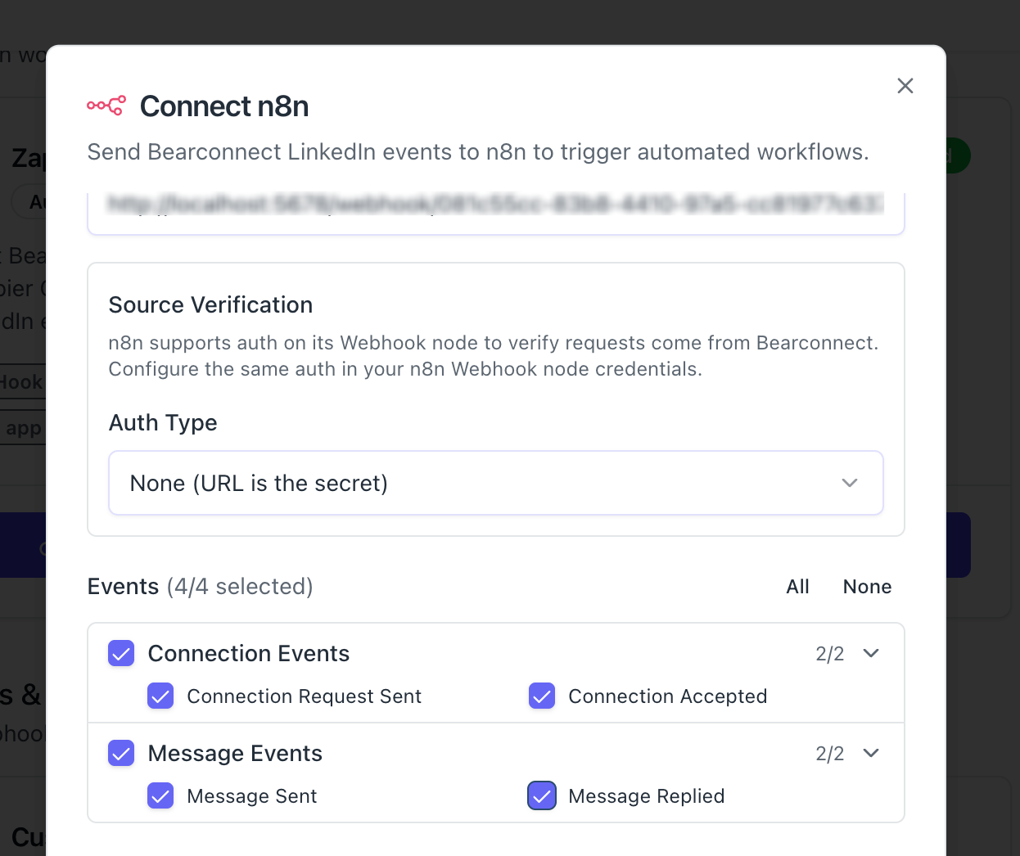Click the Connection Events 2/2 counter
Image resolution: width=1020 pixels, height=856 pixels.
coord(829,654)
